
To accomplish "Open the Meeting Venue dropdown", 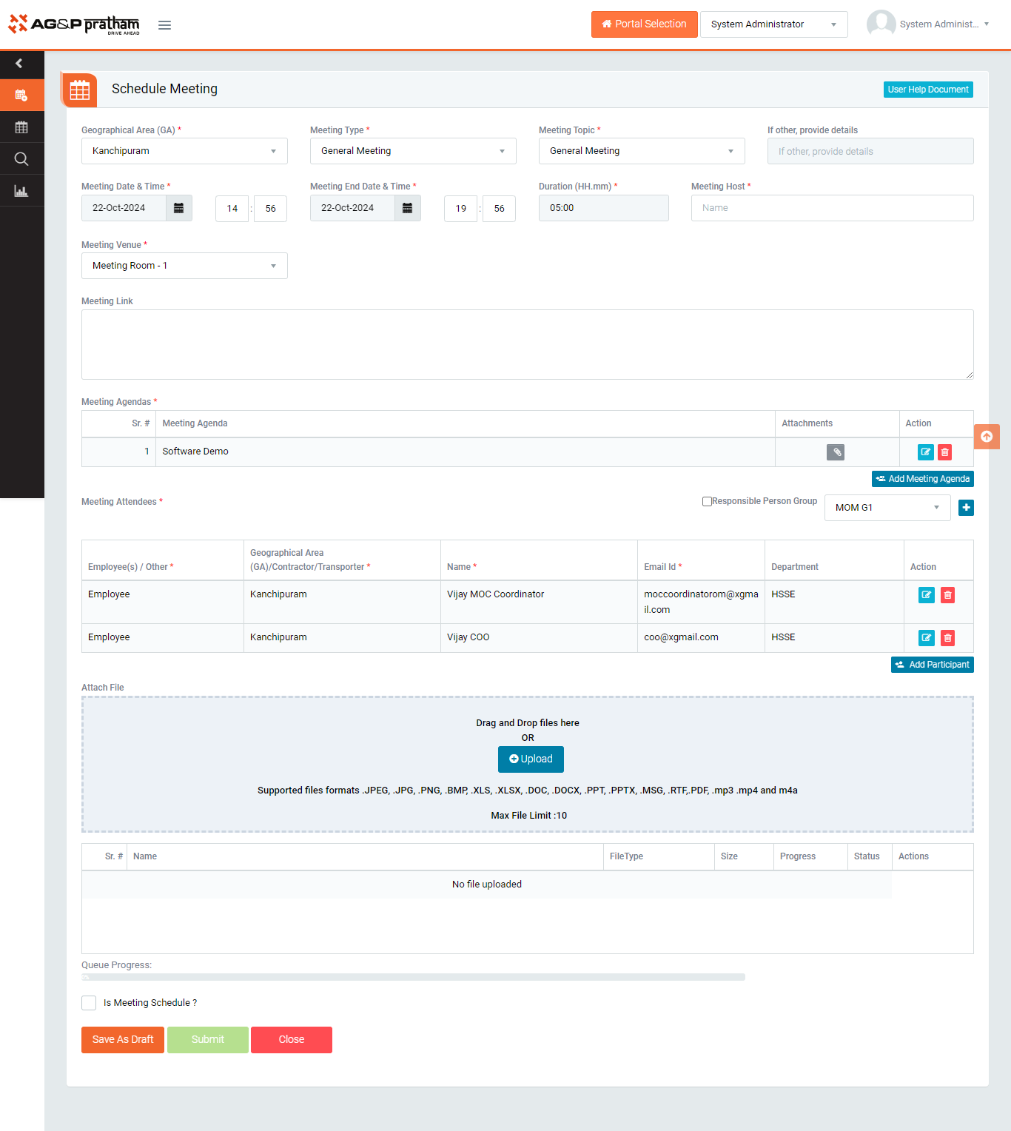I will pos(184,266).
